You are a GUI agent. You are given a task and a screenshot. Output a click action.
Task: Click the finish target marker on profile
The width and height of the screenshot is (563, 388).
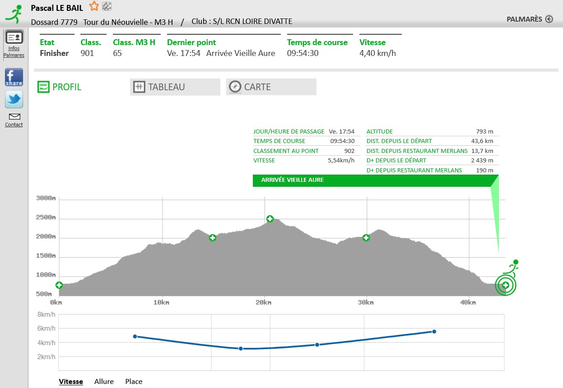[x=506, y=285]
